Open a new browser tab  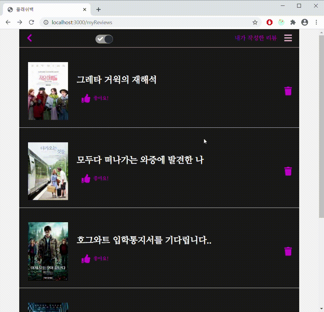[x=99, y=10]
